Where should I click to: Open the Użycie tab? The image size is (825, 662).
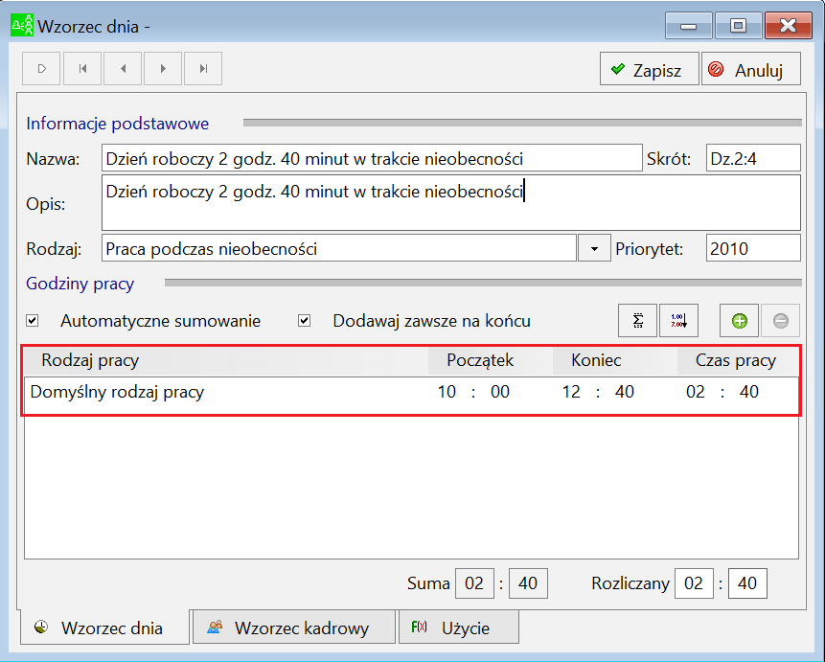[x=459, y=628]
